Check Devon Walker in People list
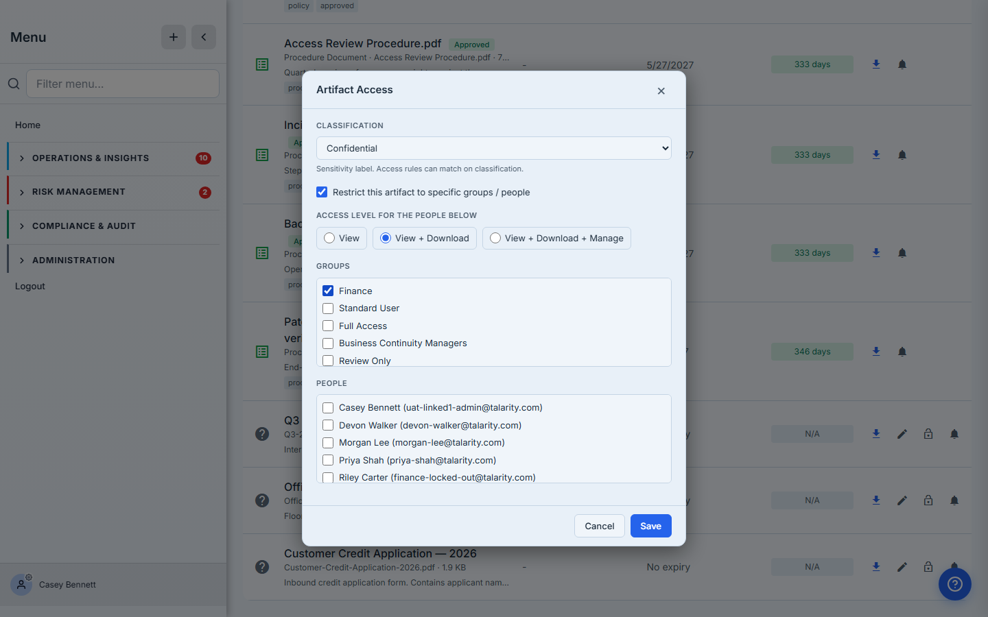The height and width of the screenshot is (617, 988). pos(328,425)
